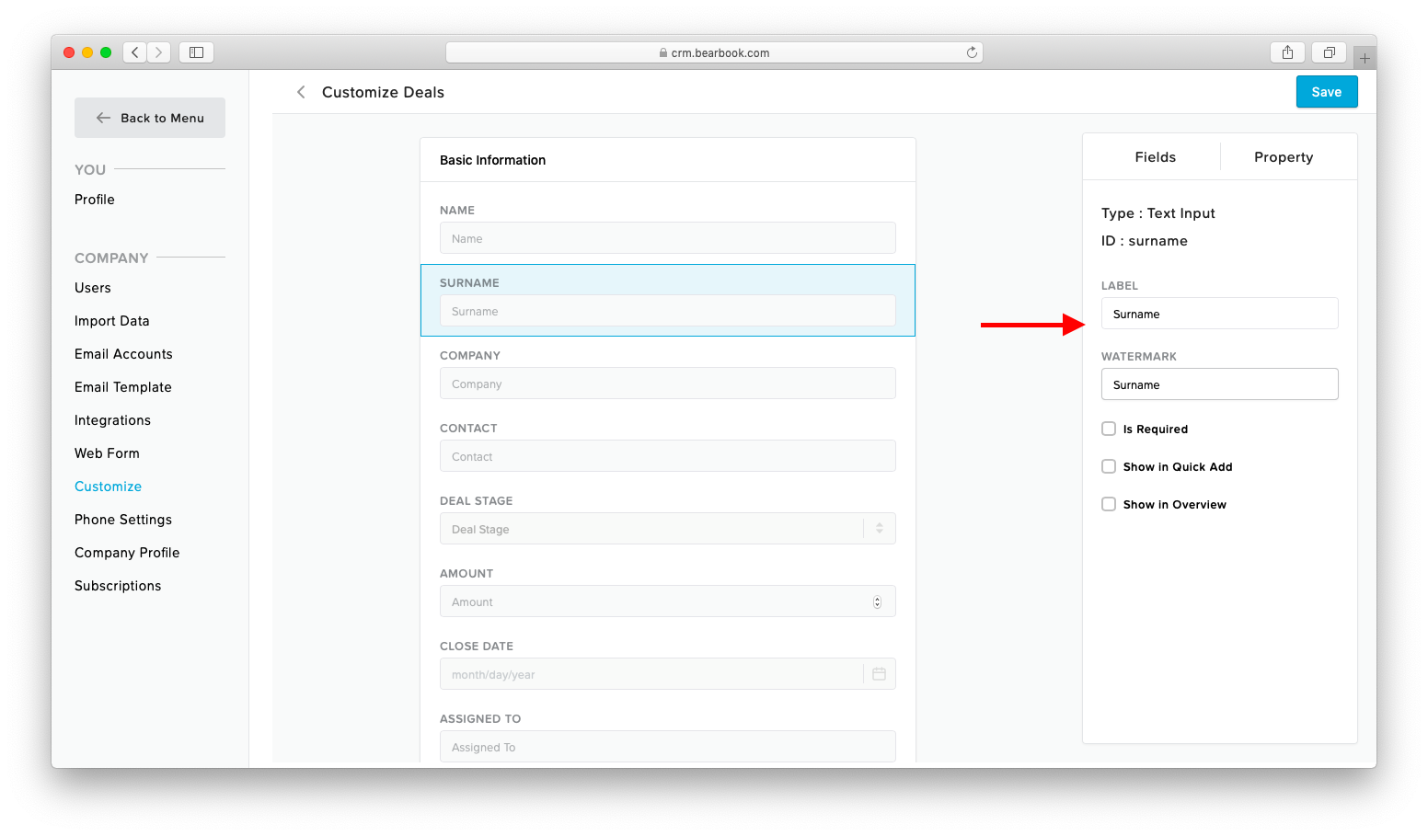Click the Type : Text Input text

1158,213
